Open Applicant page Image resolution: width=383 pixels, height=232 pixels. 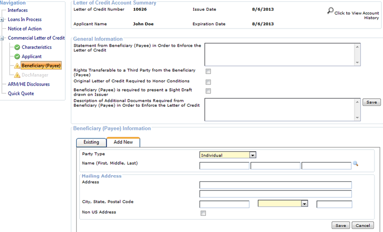tap(32, 57)
